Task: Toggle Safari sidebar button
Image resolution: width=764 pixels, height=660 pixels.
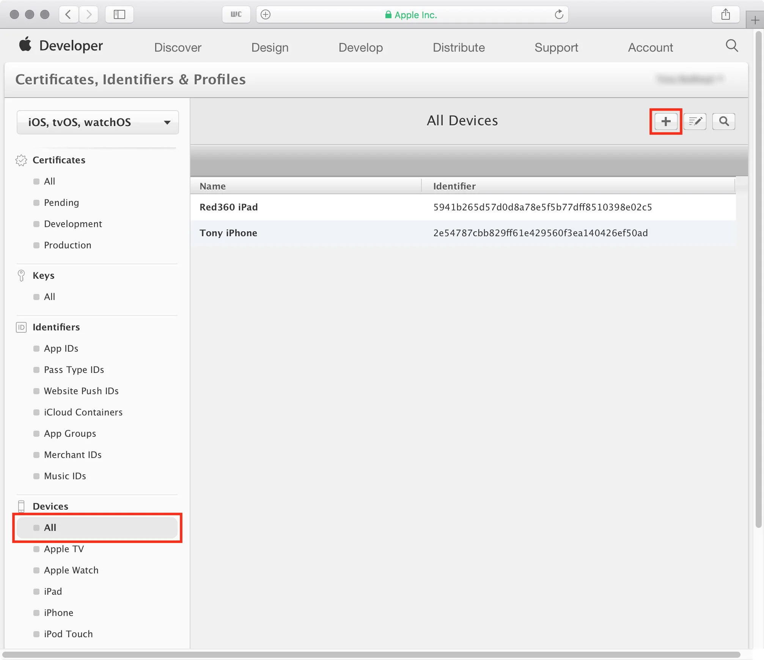Action: tap(119, 14)
